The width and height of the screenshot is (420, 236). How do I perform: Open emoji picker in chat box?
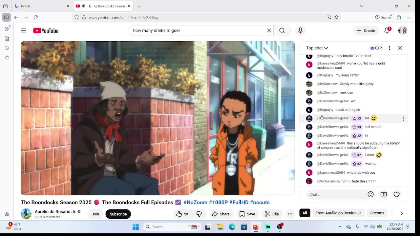pyautogui.click(x=371, y=194)
